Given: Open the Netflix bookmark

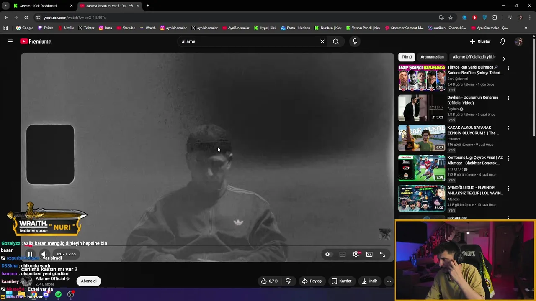Looking at the screenshot, I should point(65,28).
